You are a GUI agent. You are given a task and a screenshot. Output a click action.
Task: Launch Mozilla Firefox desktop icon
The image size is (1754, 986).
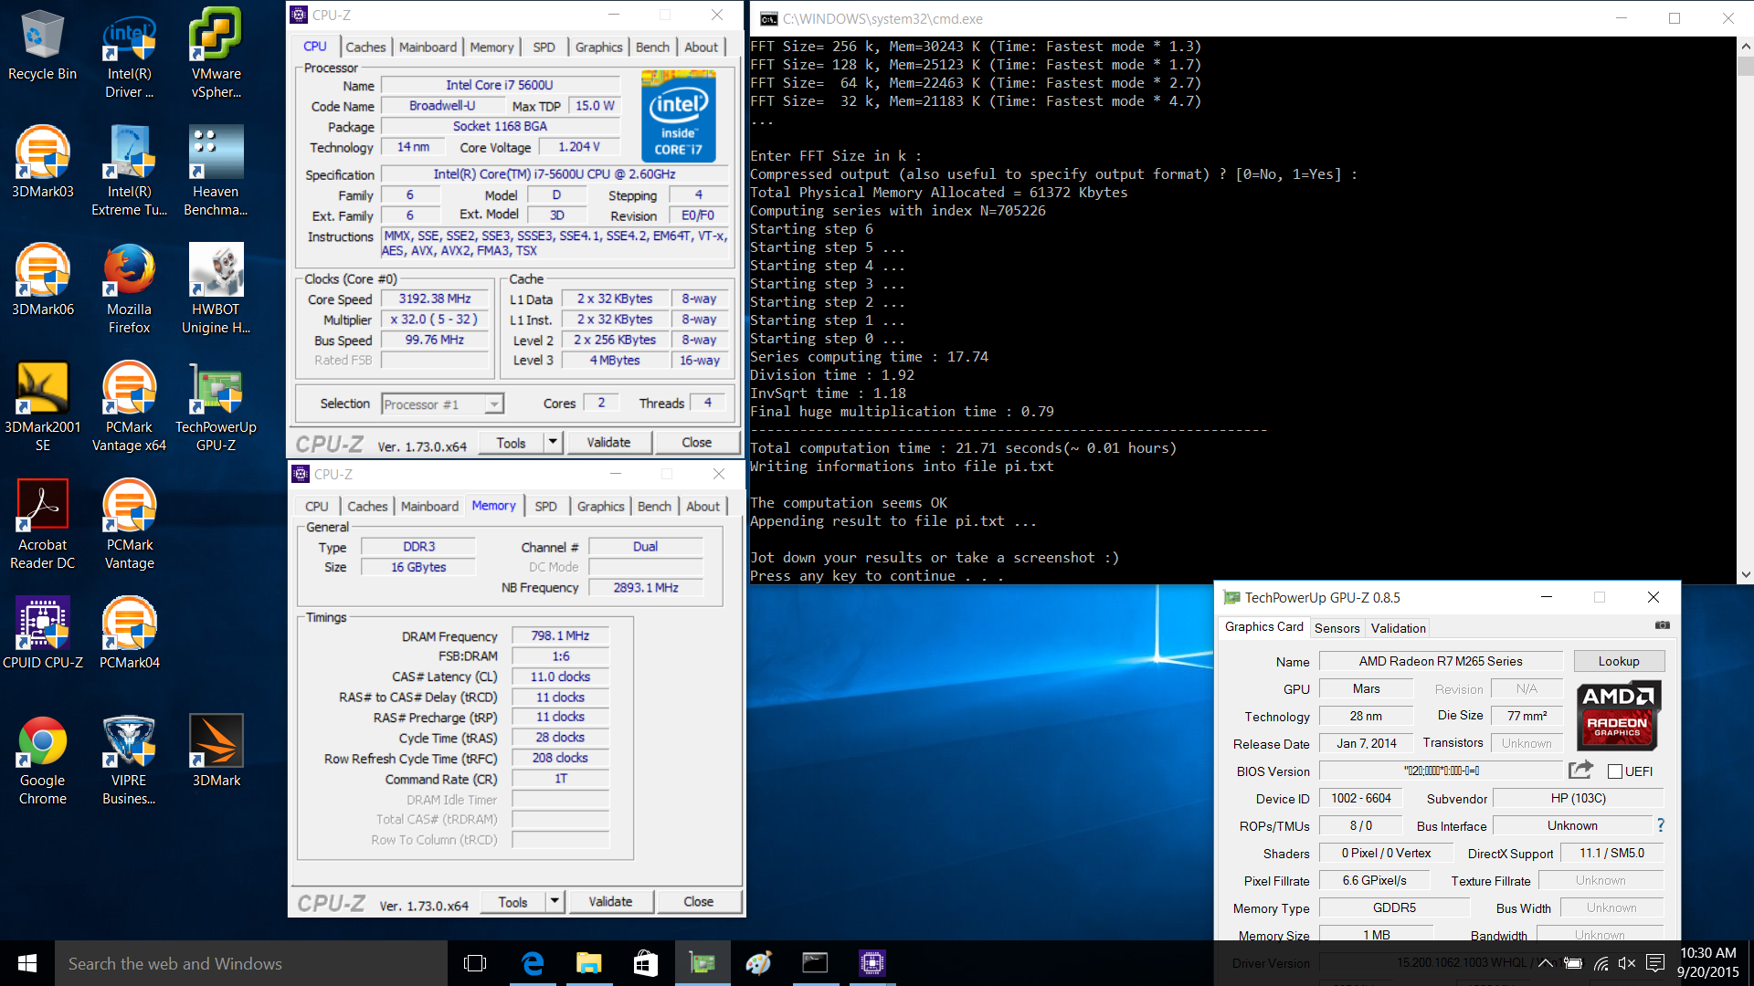point(129,289)
